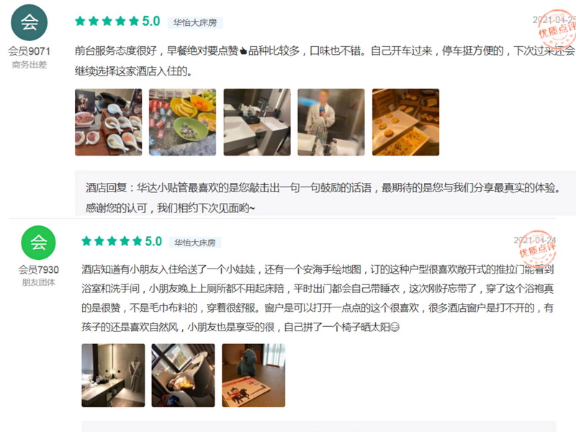The height and width of the screenshot is (432, 576).
Task: Click the teal avatar of member 会员9071
Action: [29, 22]
